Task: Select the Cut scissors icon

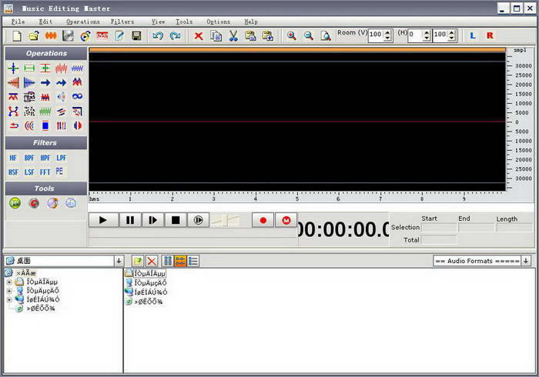Action: [x=233, y=36]
